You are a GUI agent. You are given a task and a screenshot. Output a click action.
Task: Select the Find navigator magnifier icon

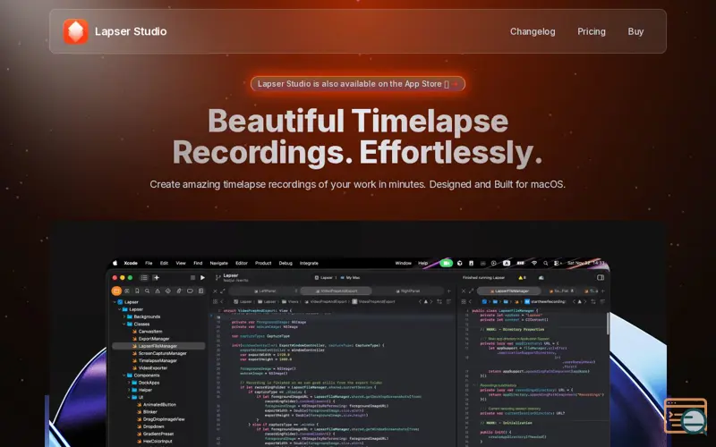[147, 291]
